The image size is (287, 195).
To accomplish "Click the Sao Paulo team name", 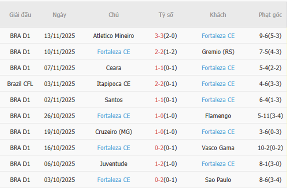I will 218,180.
